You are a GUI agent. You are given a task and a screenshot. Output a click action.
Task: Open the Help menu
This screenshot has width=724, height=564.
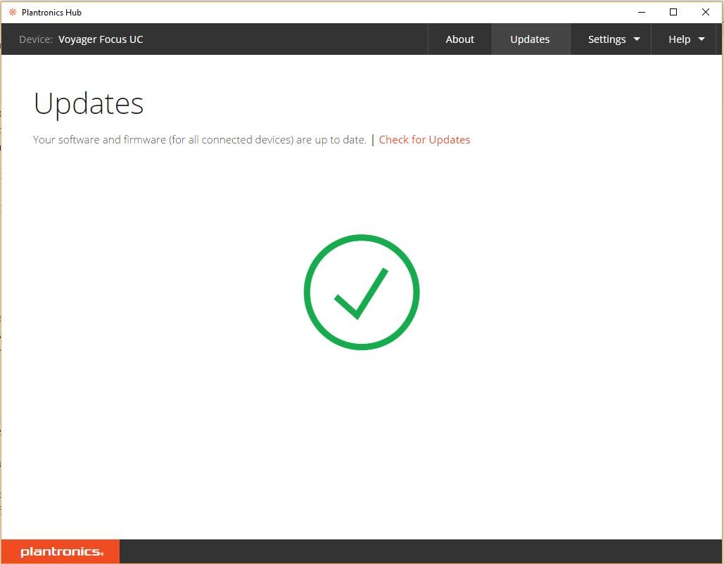(x=684, y=39)
